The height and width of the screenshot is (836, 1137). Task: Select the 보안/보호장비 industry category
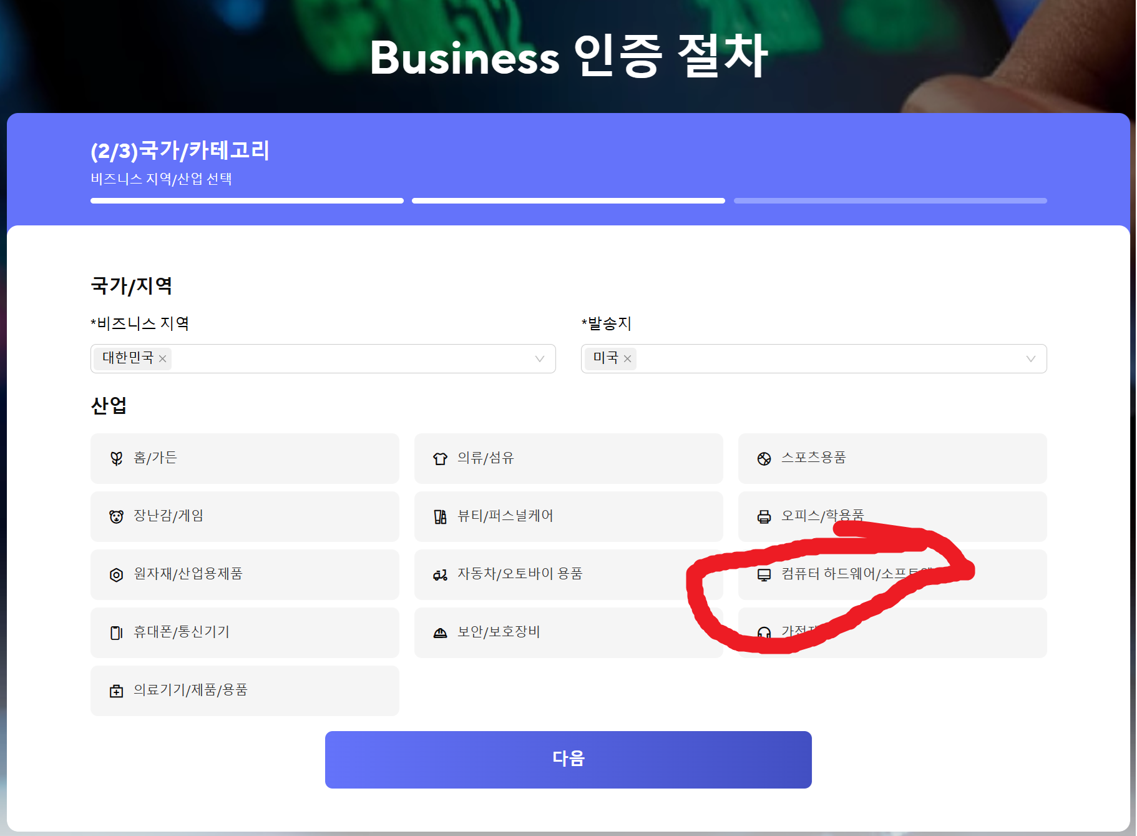pos(568,632)
